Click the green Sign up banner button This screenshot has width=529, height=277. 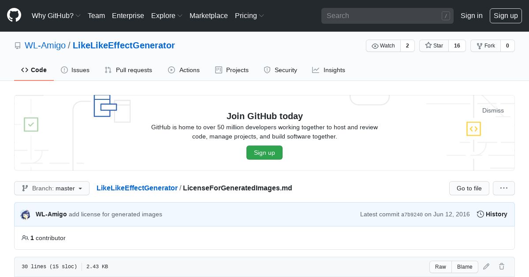pos(264,153)
